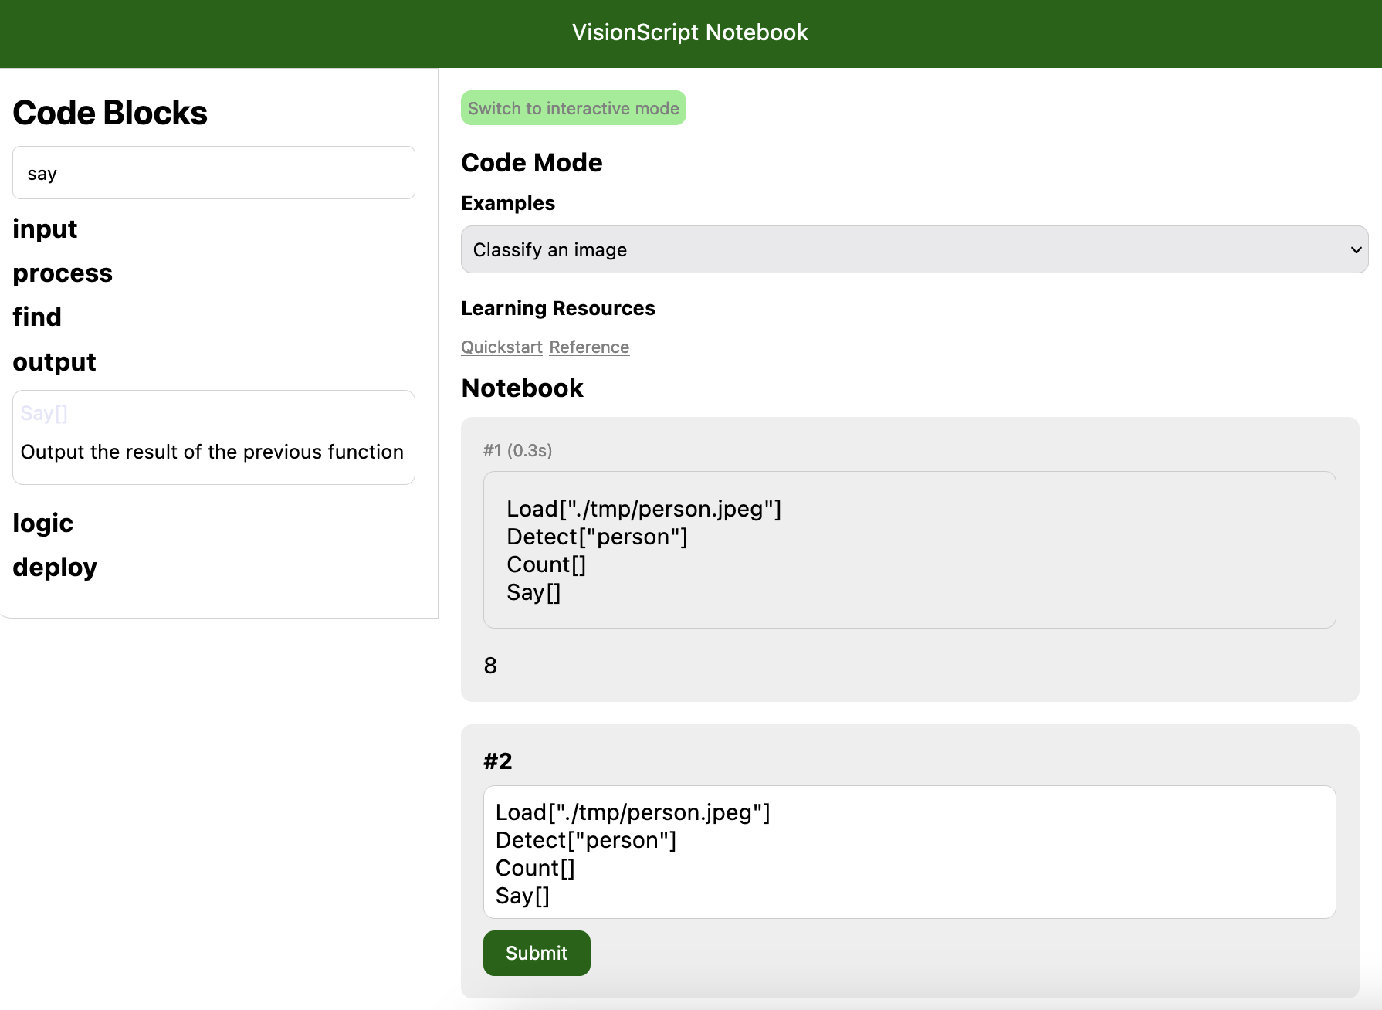The width and height of the screenshot is (1382, 1010).
Task: Expand the find category
Action: (x=37, y=317)
